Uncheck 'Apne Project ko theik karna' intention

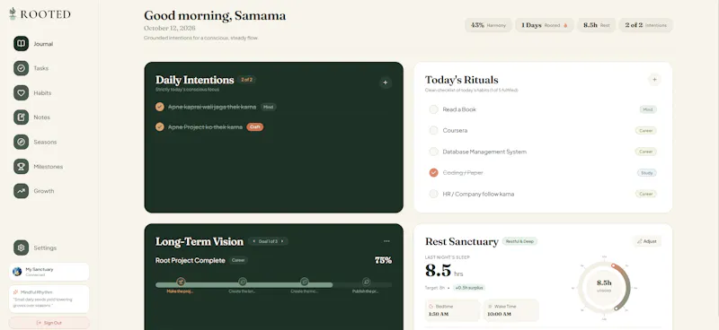click(160, 126)
